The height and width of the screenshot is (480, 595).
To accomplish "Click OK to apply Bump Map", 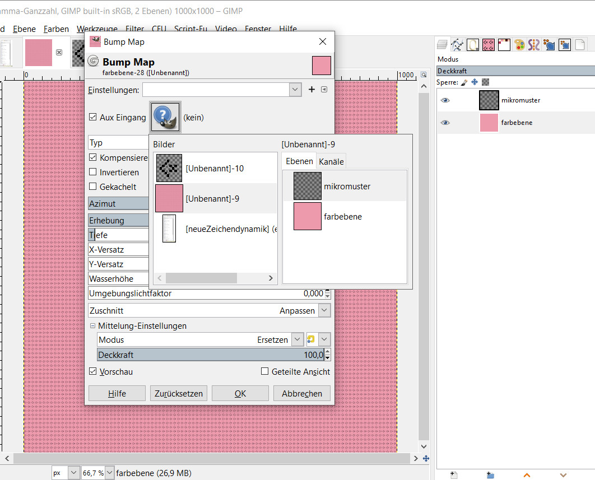I will click(x=240, y=393).
